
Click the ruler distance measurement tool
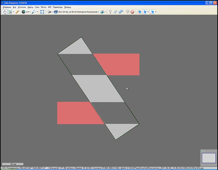17,12
